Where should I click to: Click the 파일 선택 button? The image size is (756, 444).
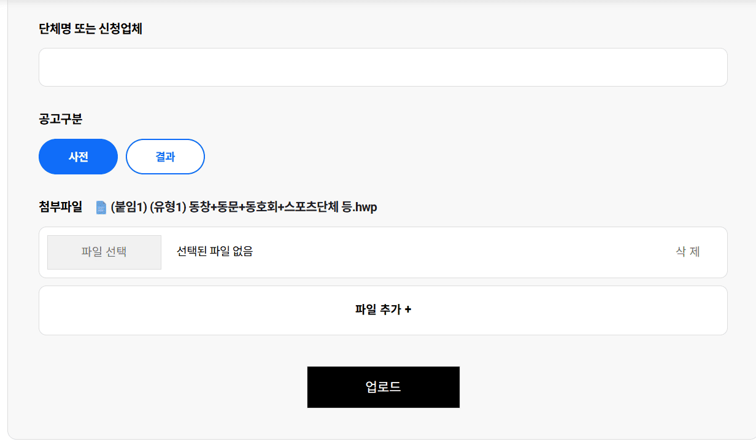pos(104,252)
